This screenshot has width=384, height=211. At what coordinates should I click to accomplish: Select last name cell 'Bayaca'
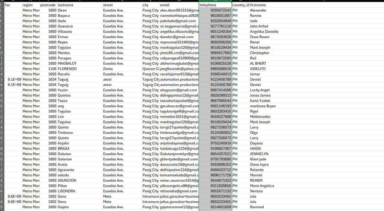click(79, 16)
